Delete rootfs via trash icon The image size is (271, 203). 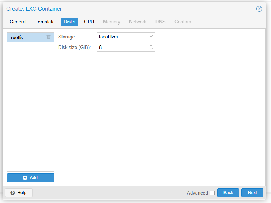[49, 37]
